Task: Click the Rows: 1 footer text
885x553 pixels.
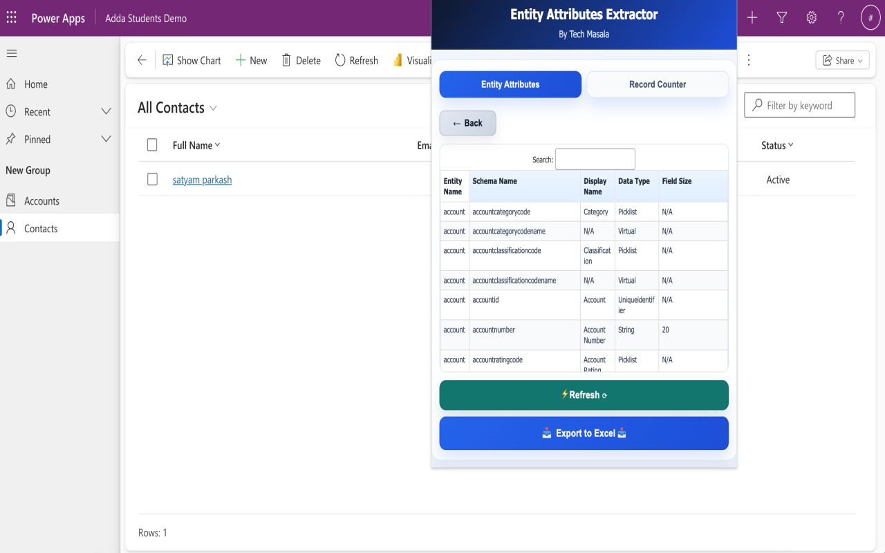Action: (152, 533)
